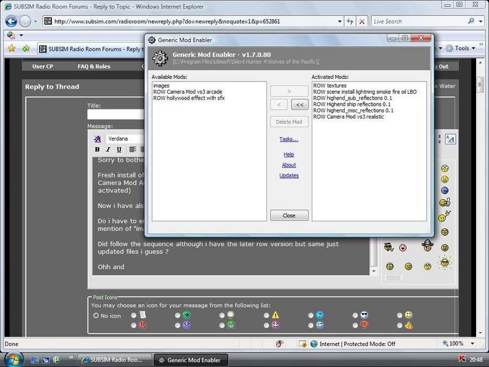The height and width of the screenshot is (367, 489).
Task: Select 'ROW textures' in Activated Mods
Action: coord(330,86)
